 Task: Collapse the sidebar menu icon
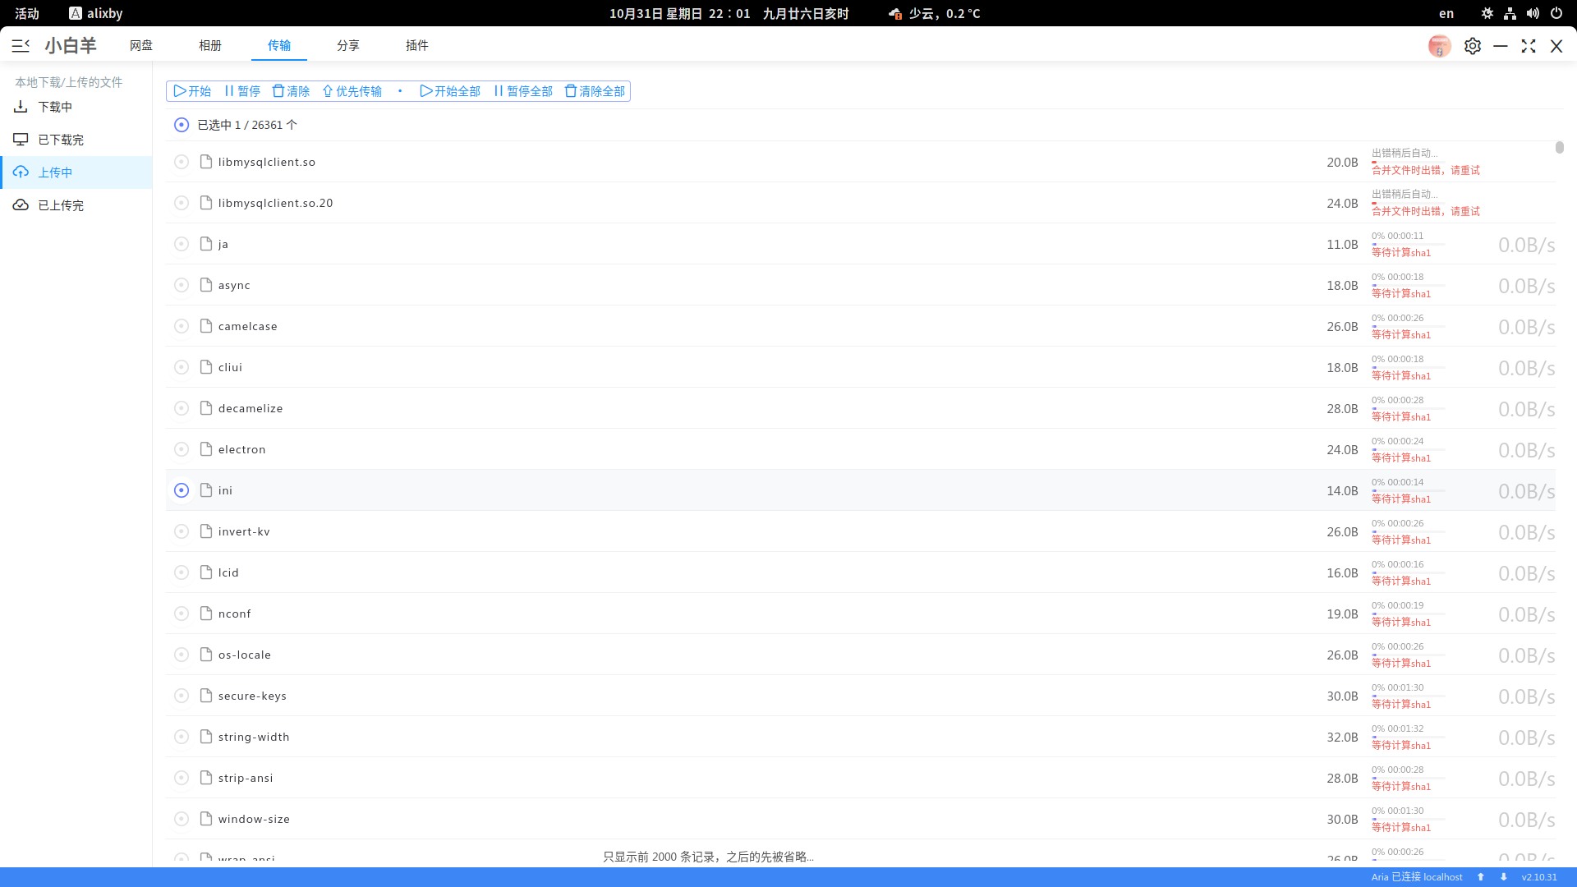tap(21, 46)
